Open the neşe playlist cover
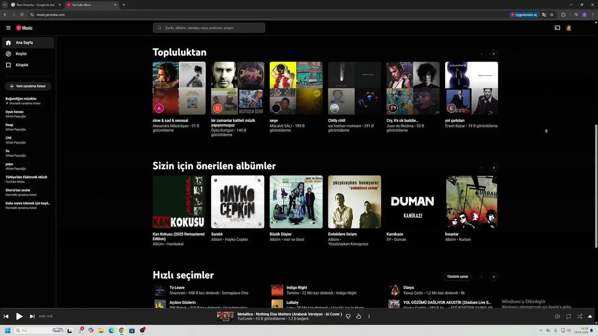This screenshot has height=336, width=598. tap(296, 88)
